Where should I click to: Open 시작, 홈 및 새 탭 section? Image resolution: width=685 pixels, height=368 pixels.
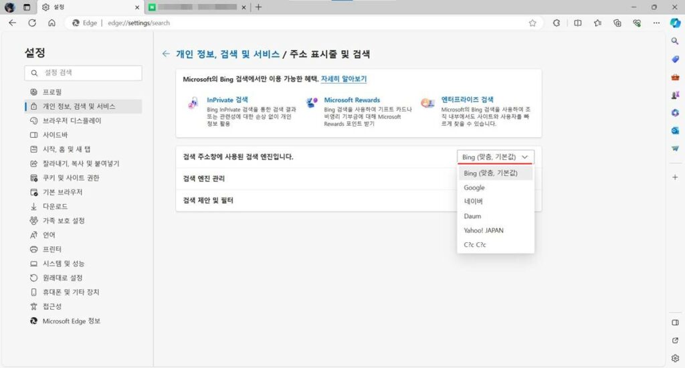[x=84, y=149]
